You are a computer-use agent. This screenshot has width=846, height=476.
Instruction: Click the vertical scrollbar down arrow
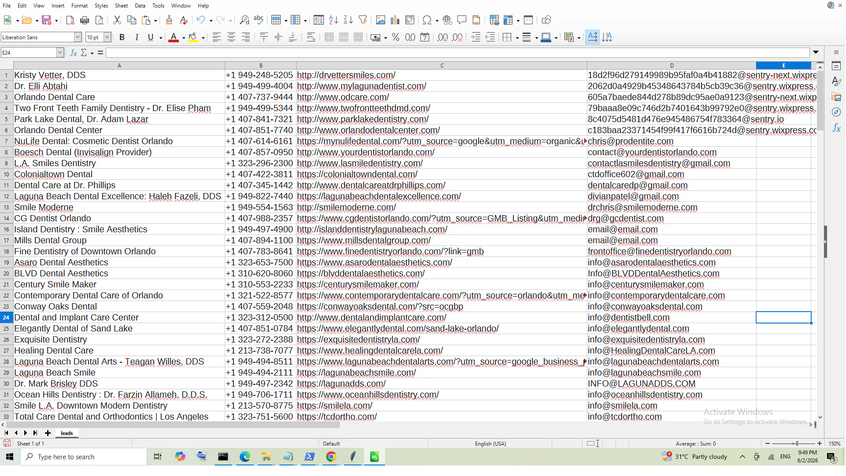pyautogui.click(x=820, y=417)
